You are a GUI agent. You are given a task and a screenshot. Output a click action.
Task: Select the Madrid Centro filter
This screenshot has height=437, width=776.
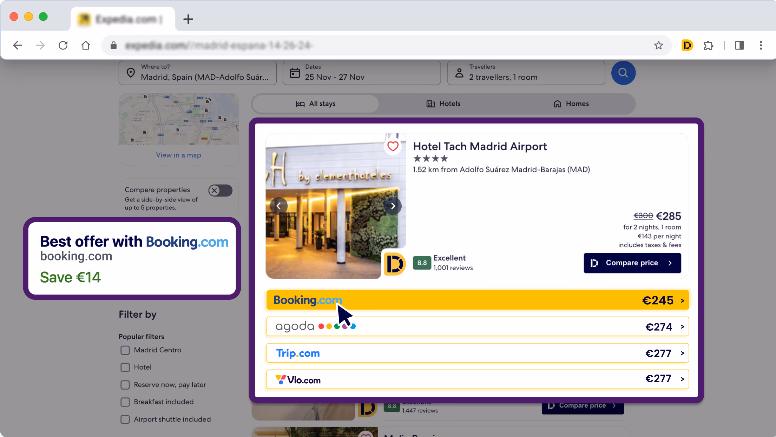pos(125,350)
